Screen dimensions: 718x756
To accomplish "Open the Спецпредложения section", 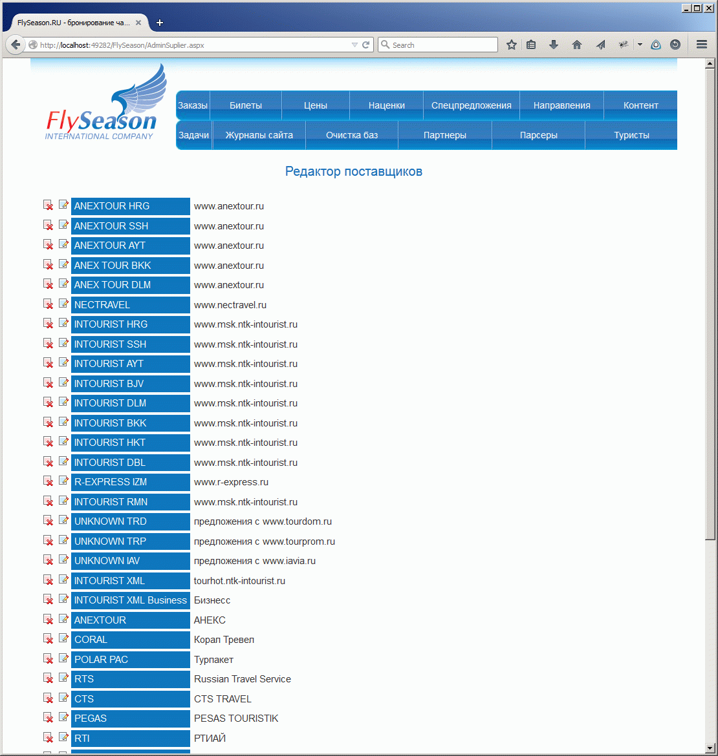I will coord(472,105).
